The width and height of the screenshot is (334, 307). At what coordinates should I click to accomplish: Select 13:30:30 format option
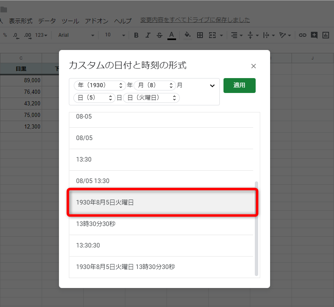161,245
